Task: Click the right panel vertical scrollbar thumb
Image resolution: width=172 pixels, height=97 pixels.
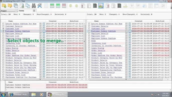Action: 170,41
